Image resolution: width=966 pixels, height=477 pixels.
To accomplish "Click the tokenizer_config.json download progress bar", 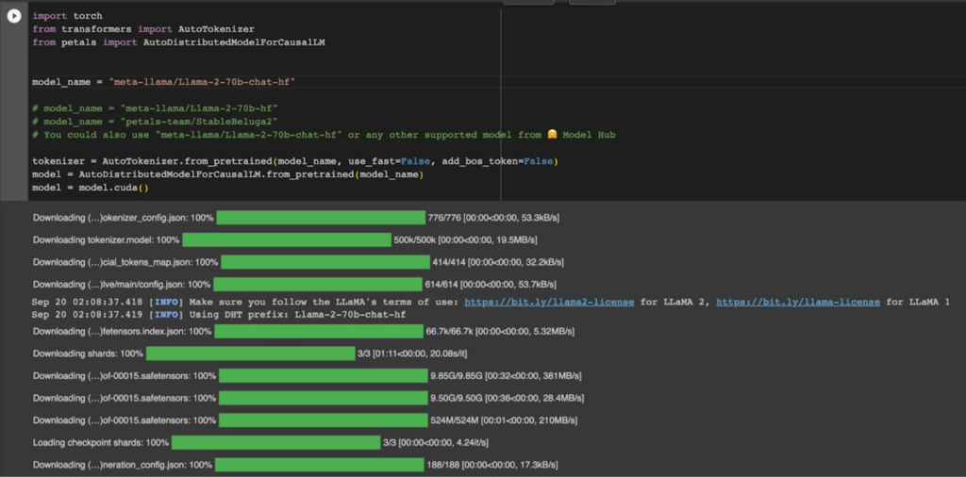I will click(321, 218).
